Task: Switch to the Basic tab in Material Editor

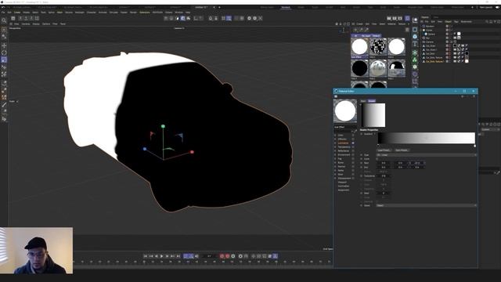Action: [x=363, y=101]
